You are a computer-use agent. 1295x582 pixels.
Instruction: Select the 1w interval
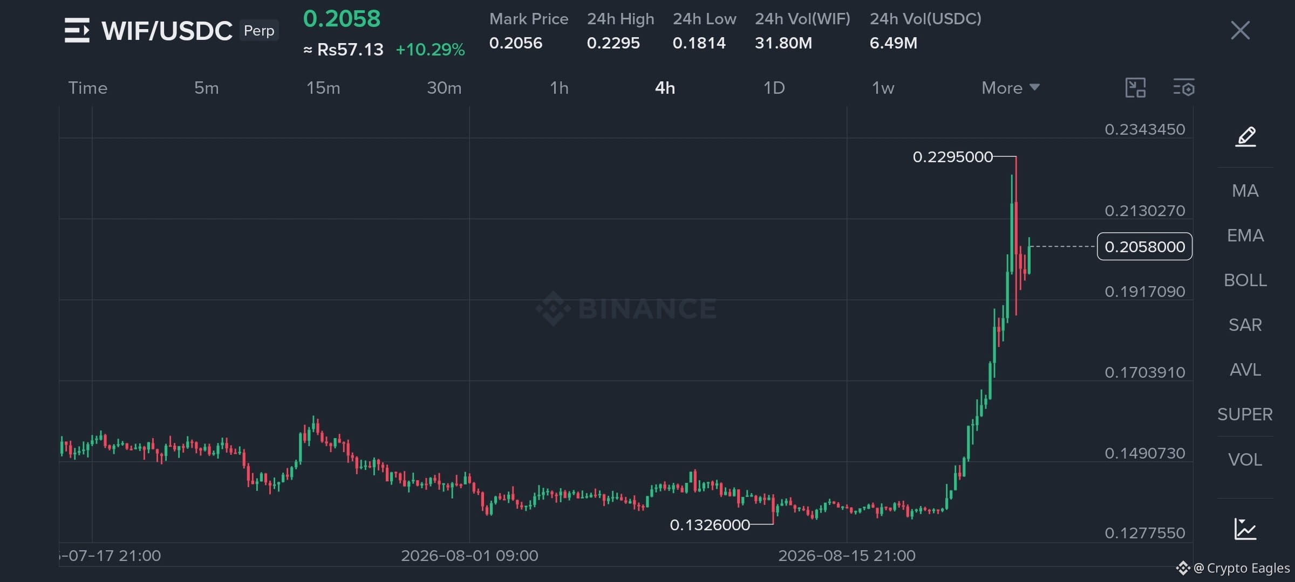883,88
